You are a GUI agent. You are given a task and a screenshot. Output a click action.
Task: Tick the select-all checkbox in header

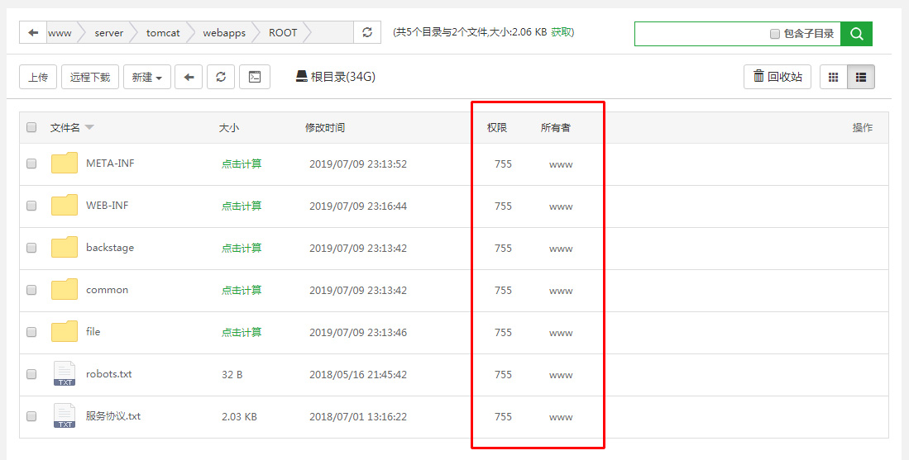(x=31, y=127)
